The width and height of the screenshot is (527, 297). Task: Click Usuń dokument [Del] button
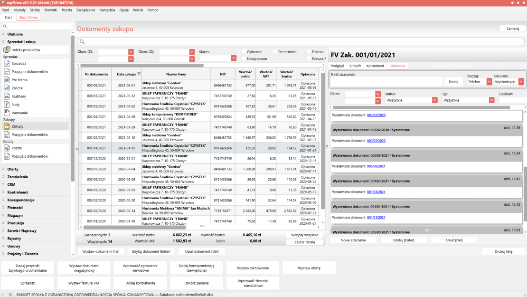(x=202, y=251)
